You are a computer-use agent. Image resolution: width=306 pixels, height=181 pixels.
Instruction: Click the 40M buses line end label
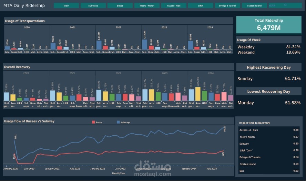pos(223,154)
